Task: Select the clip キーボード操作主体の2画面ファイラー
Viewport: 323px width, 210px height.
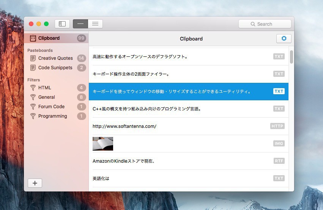Action: click(x=189, y=74)
